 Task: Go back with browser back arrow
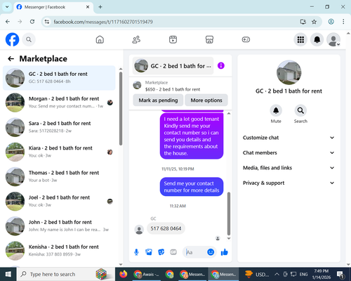coord(8,22)
